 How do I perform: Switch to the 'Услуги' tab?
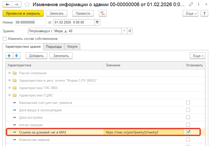tap(72, 46)
